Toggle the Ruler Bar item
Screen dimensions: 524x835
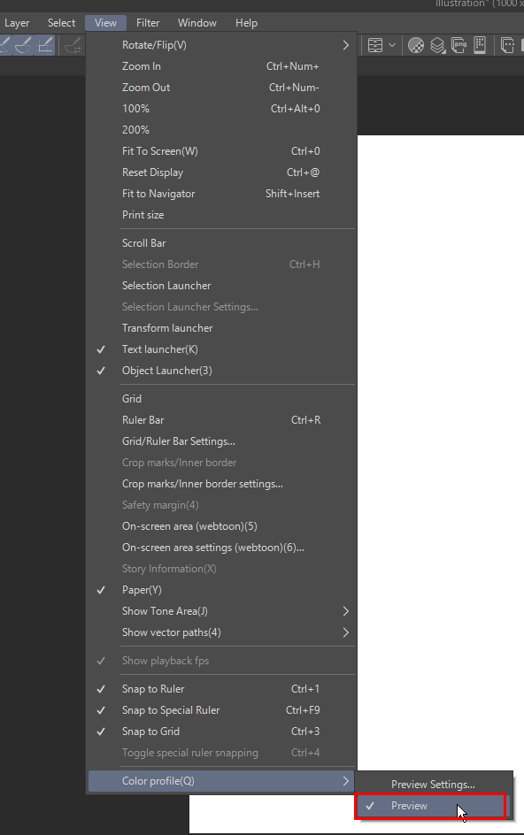(222, 420)
